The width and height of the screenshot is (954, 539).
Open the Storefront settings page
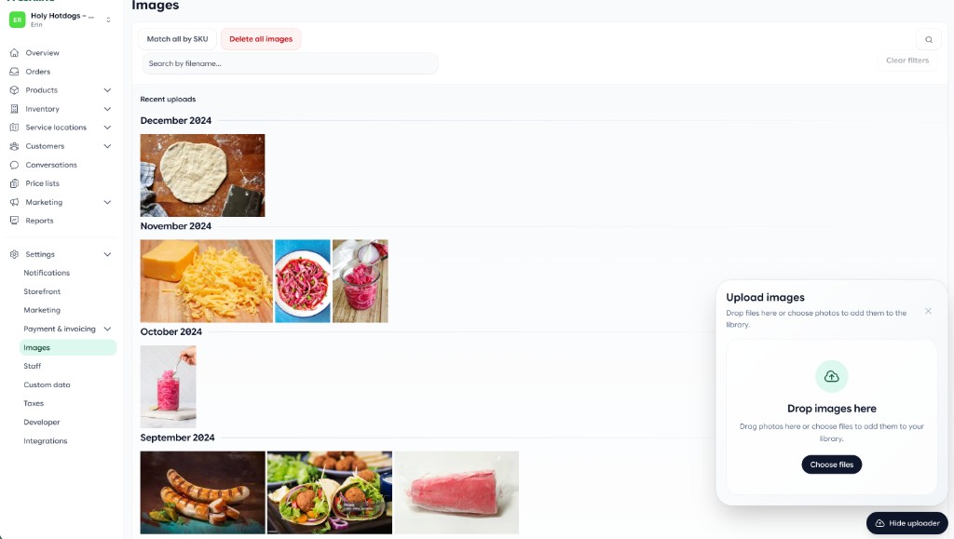click(42, 291)
